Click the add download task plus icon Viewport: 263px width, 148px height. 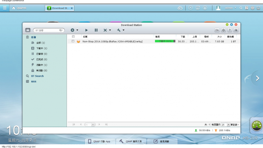pos(72,30)
